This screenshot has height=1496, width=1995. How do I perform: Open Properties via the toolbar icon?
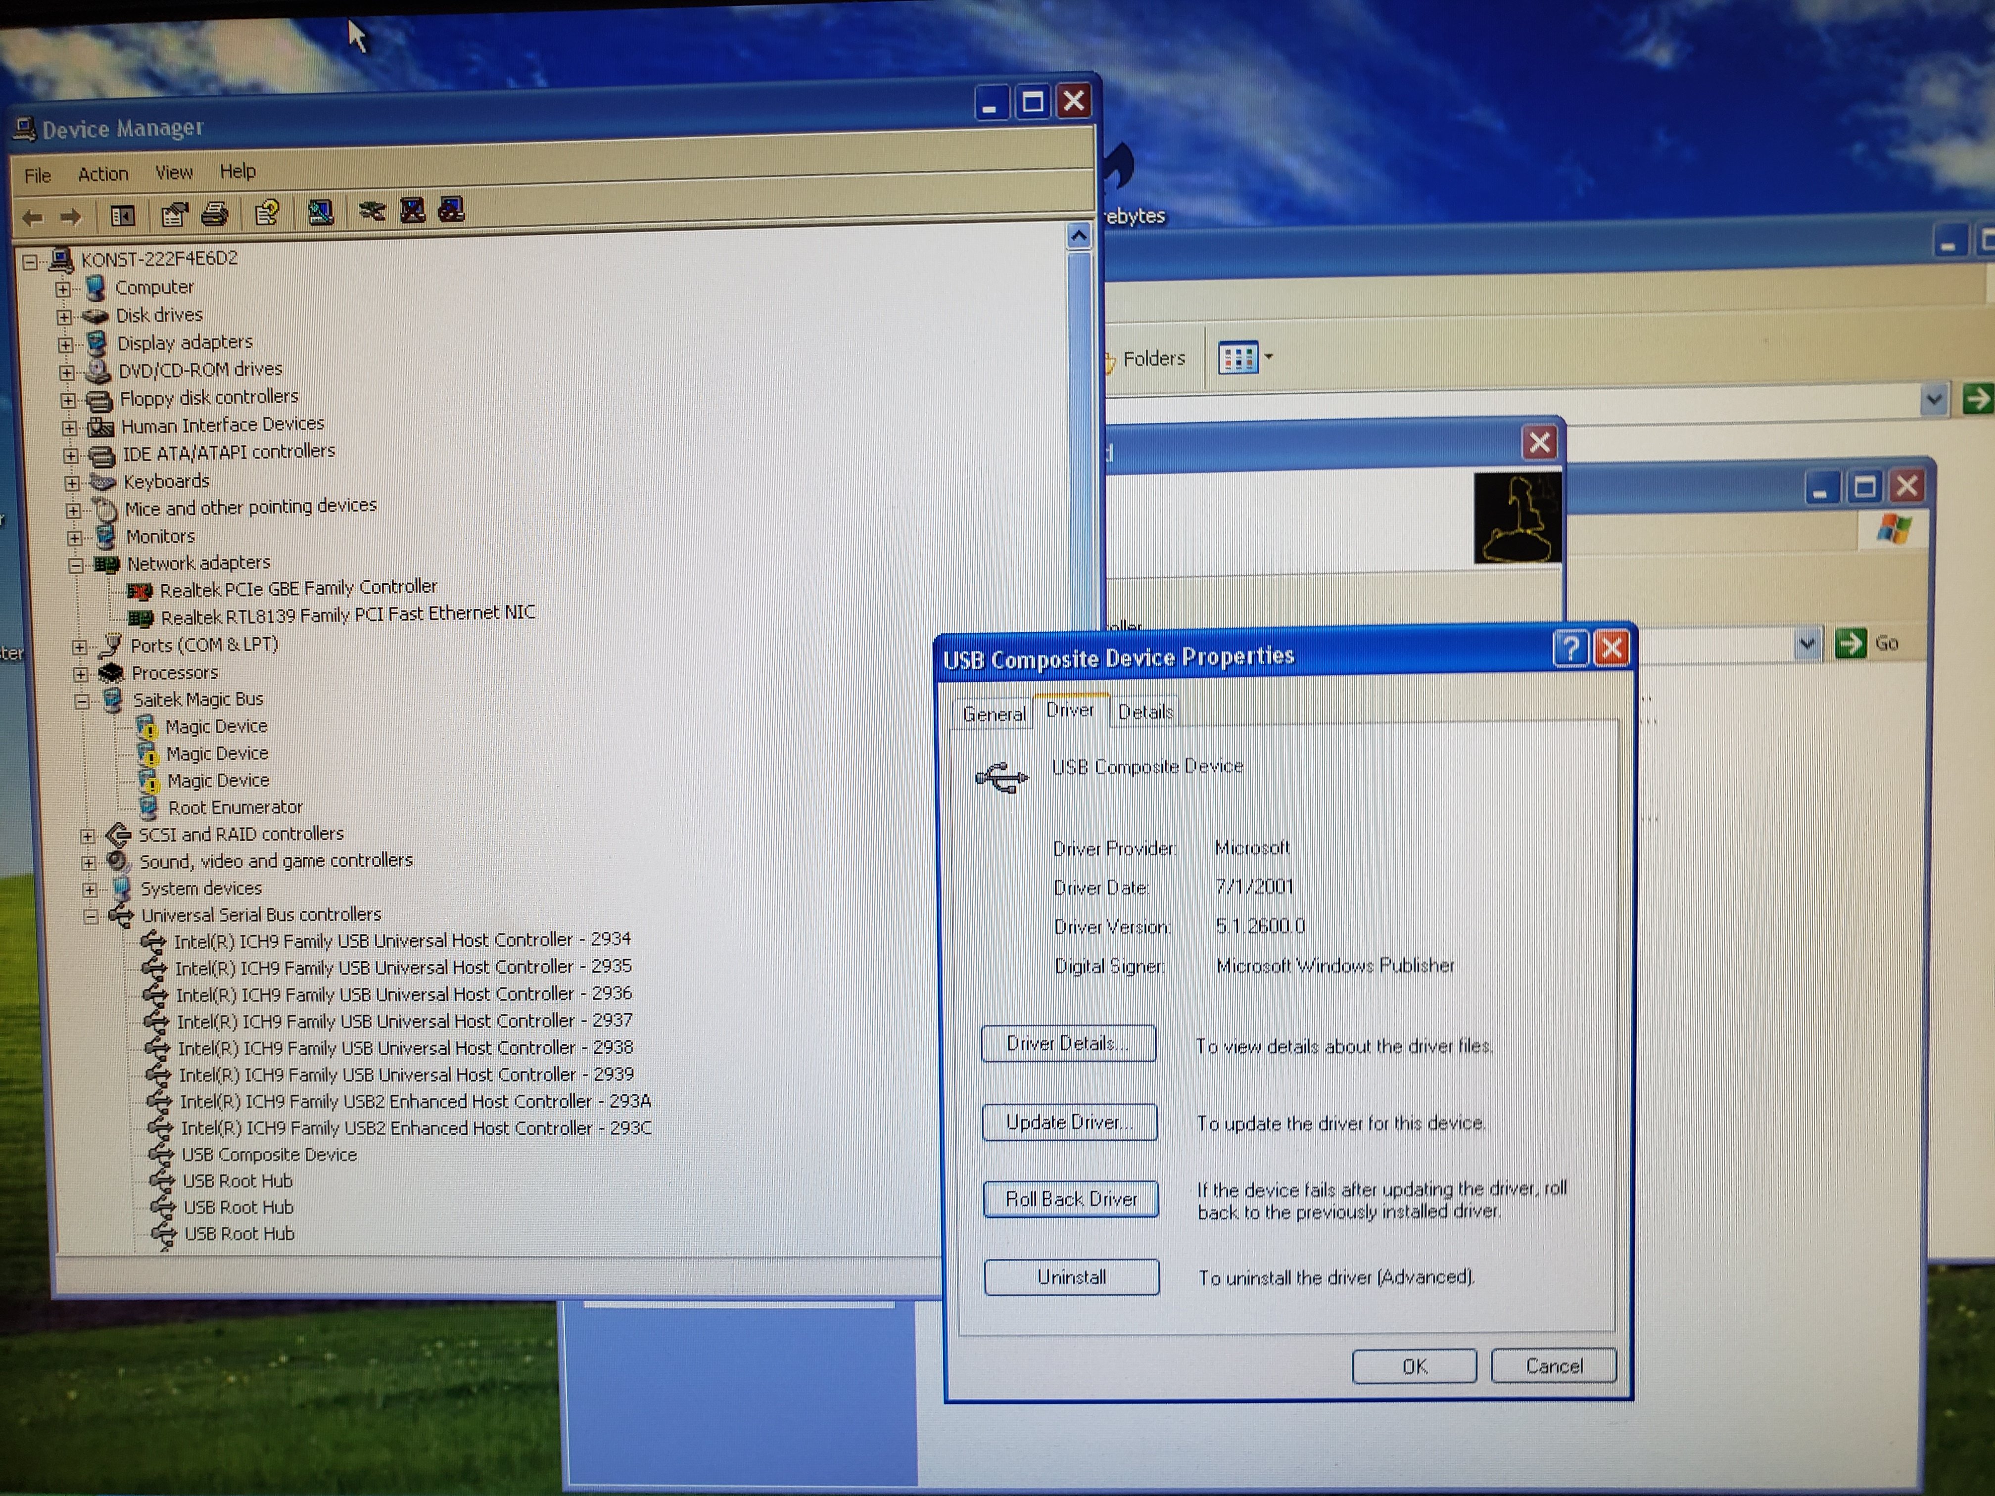pos(174,215)
